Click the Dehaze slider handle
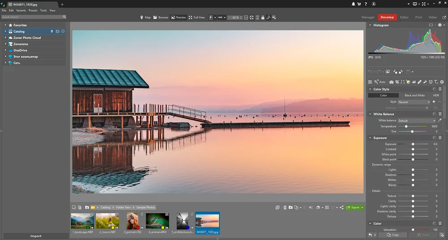The width and height of the screenshot is (448, 240). click(413, 216)
